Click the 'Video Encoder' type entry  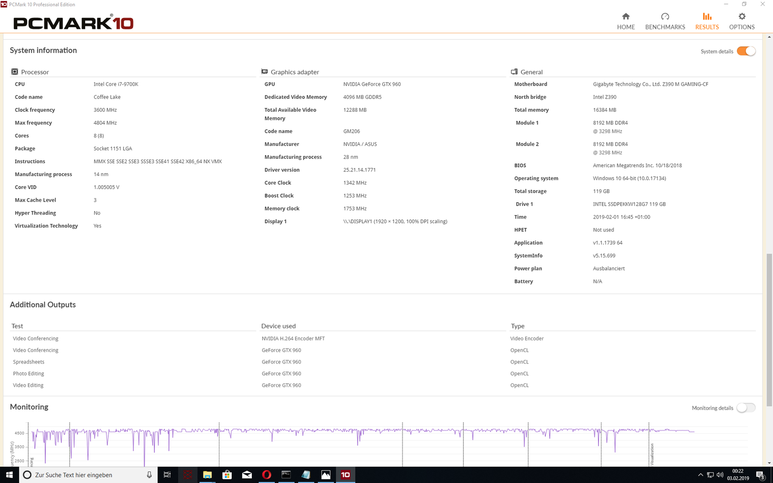click(x=527, y=339)
